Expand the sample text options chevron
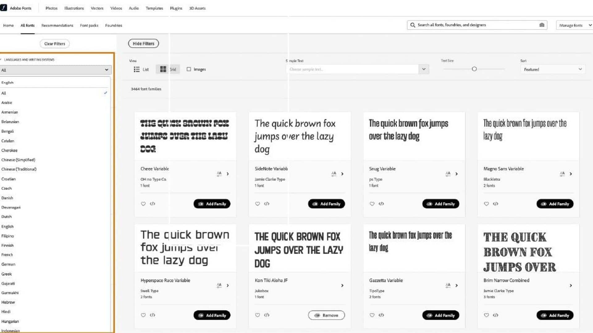The image size is (593, 333). [x=423, y=69]
